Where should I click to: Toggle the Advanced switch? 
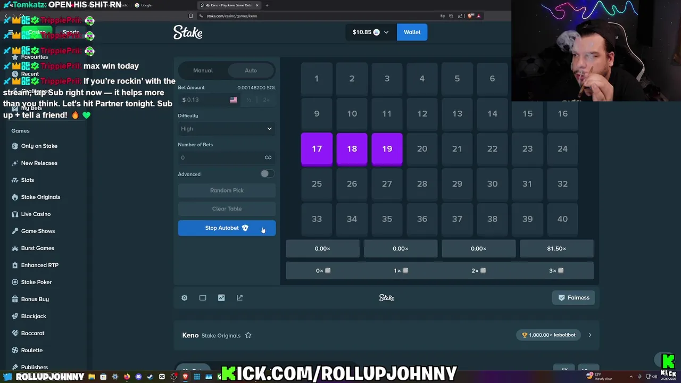pos(267,174)
